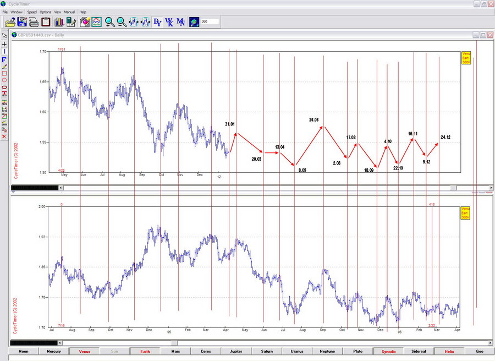Toggle the Venus planet button
The height and width of the screenshot is (361, 495).
click(84, 351)
